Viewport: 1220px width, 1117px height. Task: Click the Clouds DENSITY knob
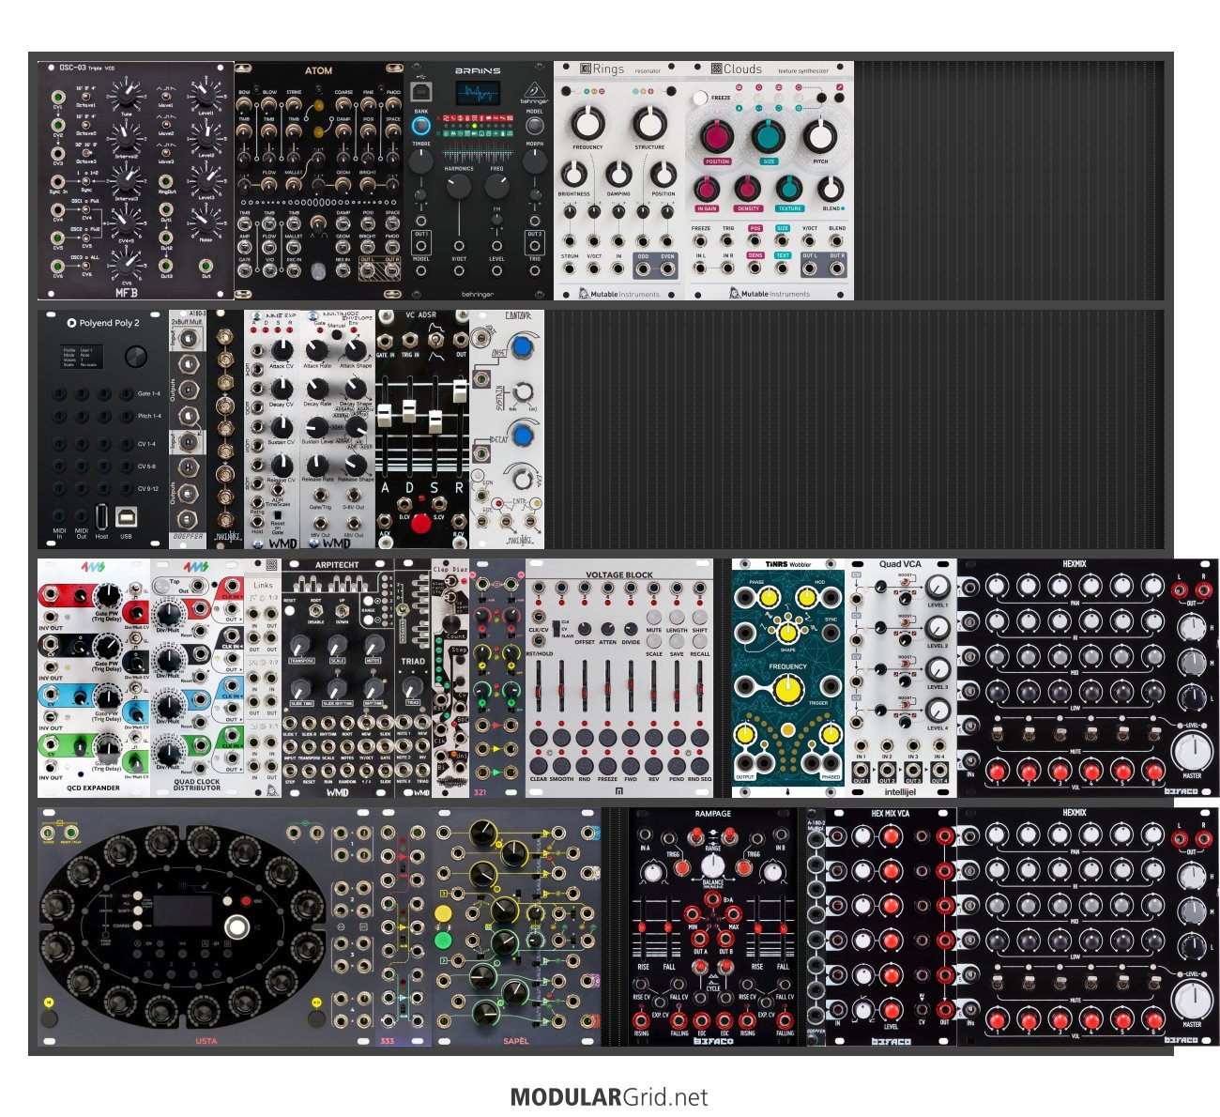[x=748, y=189]
